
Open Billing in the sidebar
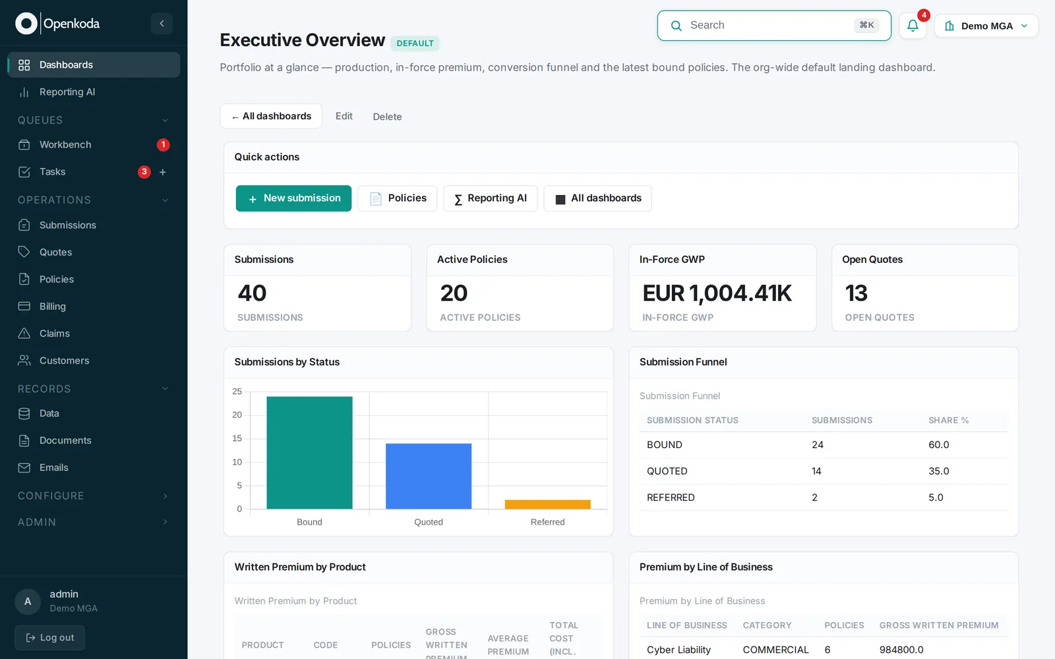click(x=94, y=306)
